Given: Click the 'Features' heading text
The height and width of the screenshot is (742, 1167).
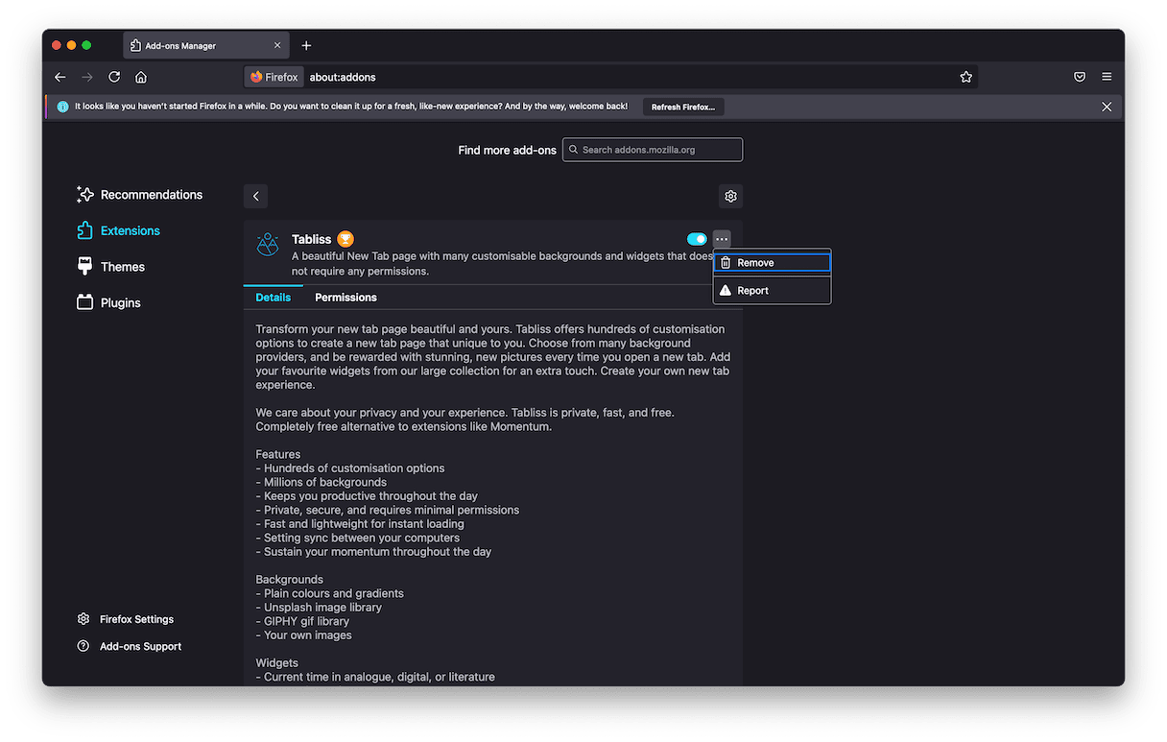Looking at the screenshot, I should click(277, 454).
